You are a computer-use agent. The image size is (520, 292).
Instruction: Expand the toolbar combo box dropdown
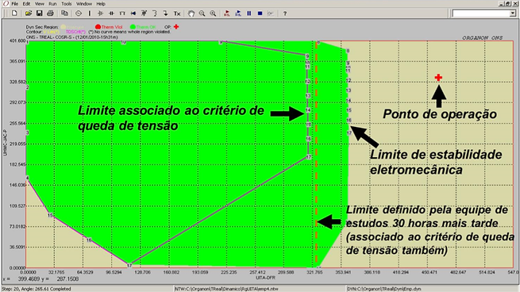pyautogui.click(x=513, y=13)
